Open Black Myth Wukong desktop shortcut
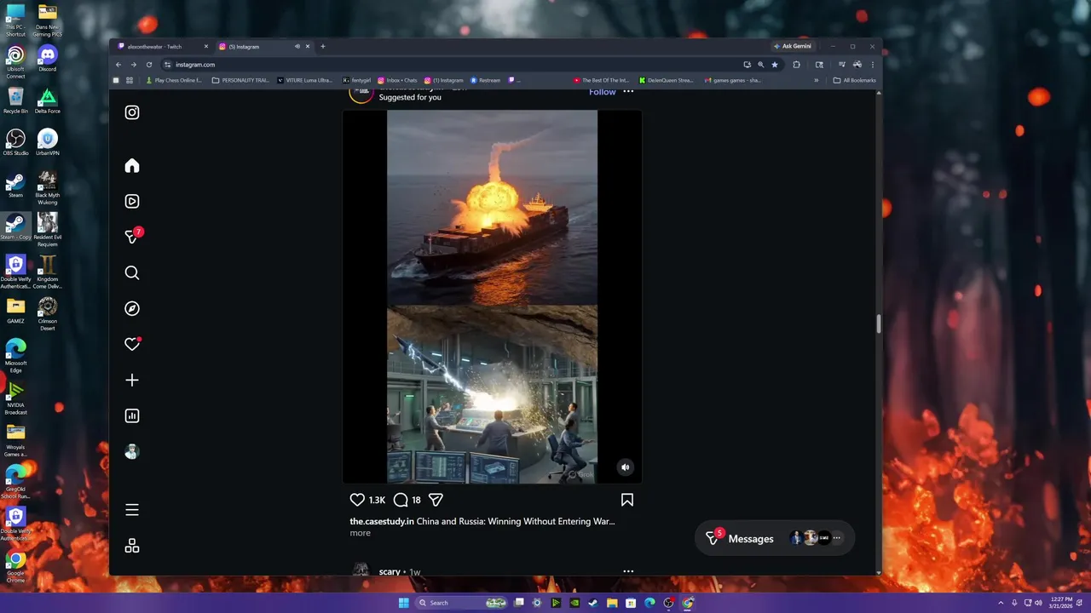 click(48, 187)
